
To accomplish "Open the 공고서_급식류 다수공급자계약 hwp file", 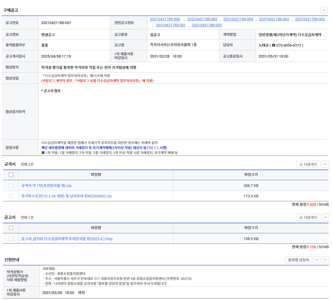I will (67, 239).
